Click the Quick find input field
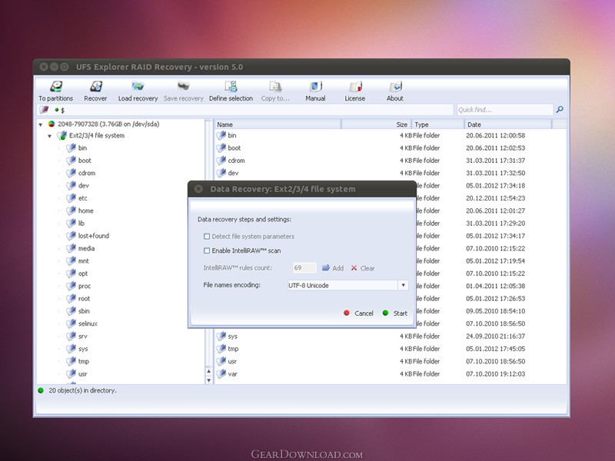 pos(505,110)
